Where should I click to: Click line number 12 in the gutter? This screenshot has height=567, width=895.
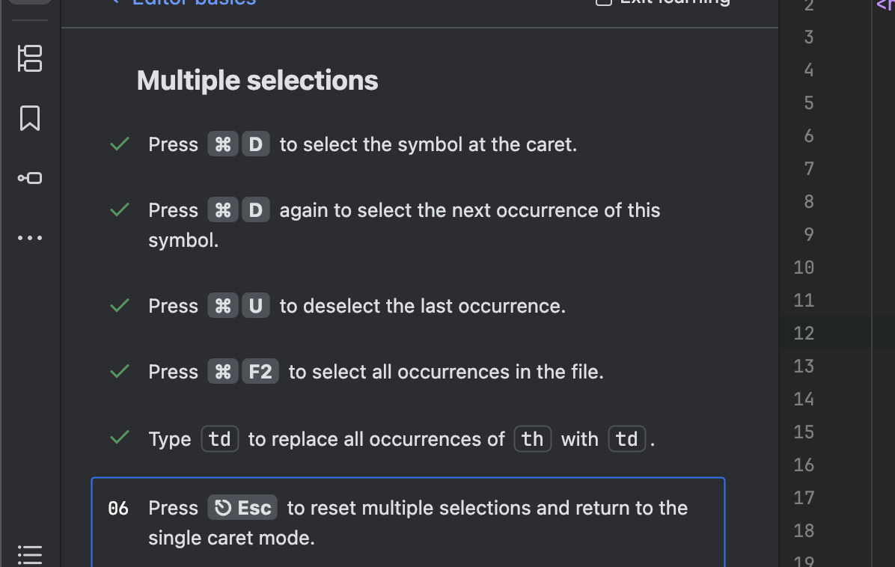pyautogui.click(x=804, y=333)
